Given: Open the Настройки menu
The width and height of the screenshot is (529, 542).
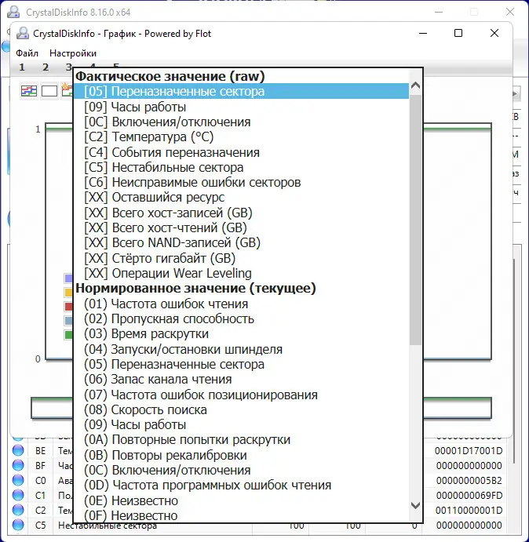Looking at the screenshot, I should point(73,53).
